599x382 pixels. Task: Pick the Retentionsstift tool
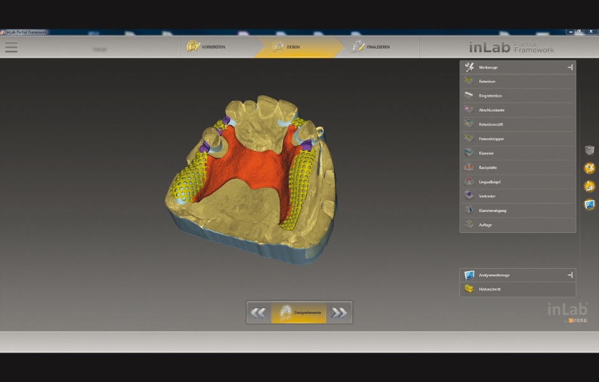click(517, 124)
